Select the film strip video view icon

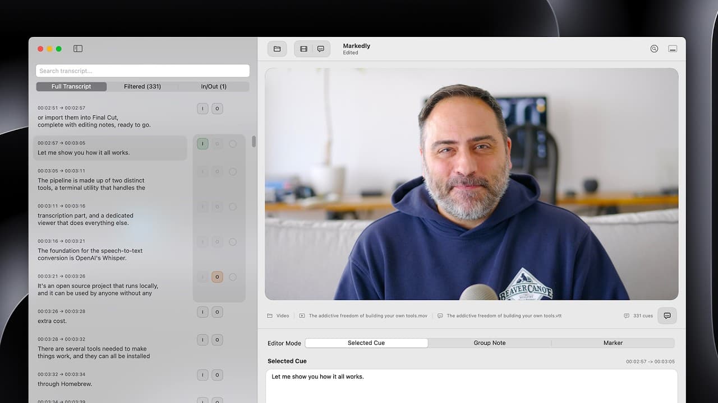click(x=303, y=49)
